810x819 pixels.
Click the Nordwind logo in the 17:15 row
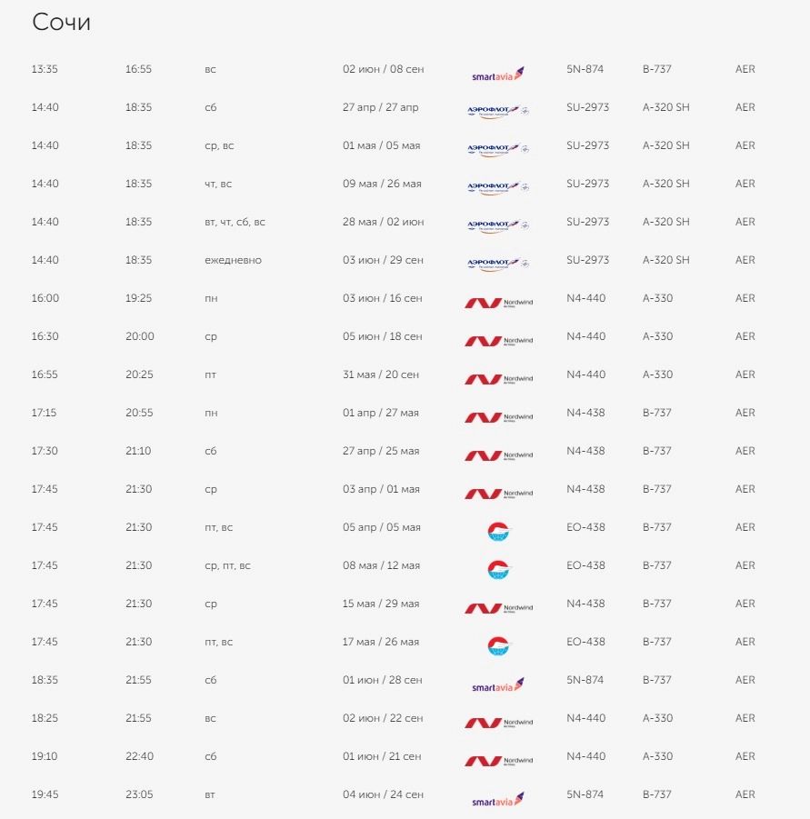pos(498,415)
